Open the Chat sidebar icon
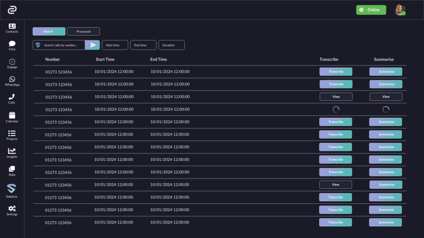The width and height of the screenshot is (424, 238). [12, 44]
